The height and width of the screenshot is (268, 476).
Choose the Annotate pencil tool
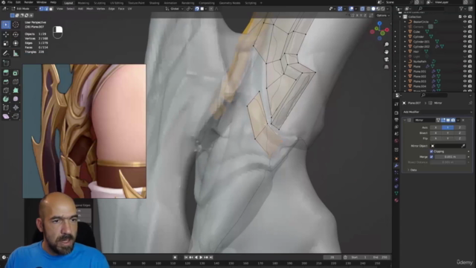pyautogui.click(x=6, y=53)
